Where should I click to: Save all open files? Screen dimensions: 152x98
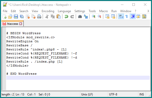[x=22, y=16]
